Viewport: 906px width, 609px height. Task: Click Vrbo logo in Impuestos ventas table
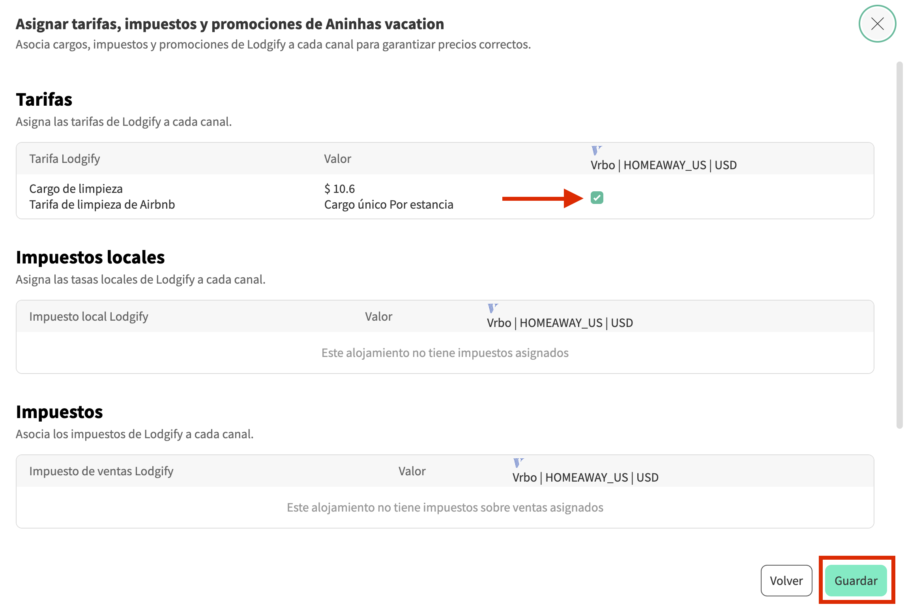click(518, 462)
